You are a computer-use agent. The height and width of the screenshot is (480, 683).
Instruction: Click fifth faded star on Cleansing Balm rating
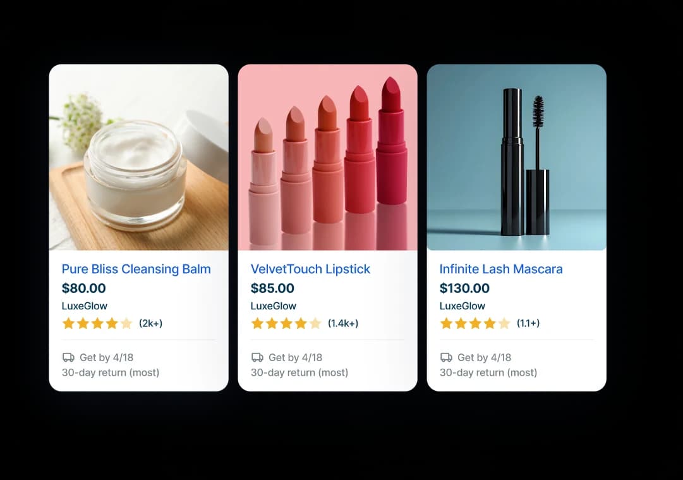pyautogui.click(x=126, y=323)
